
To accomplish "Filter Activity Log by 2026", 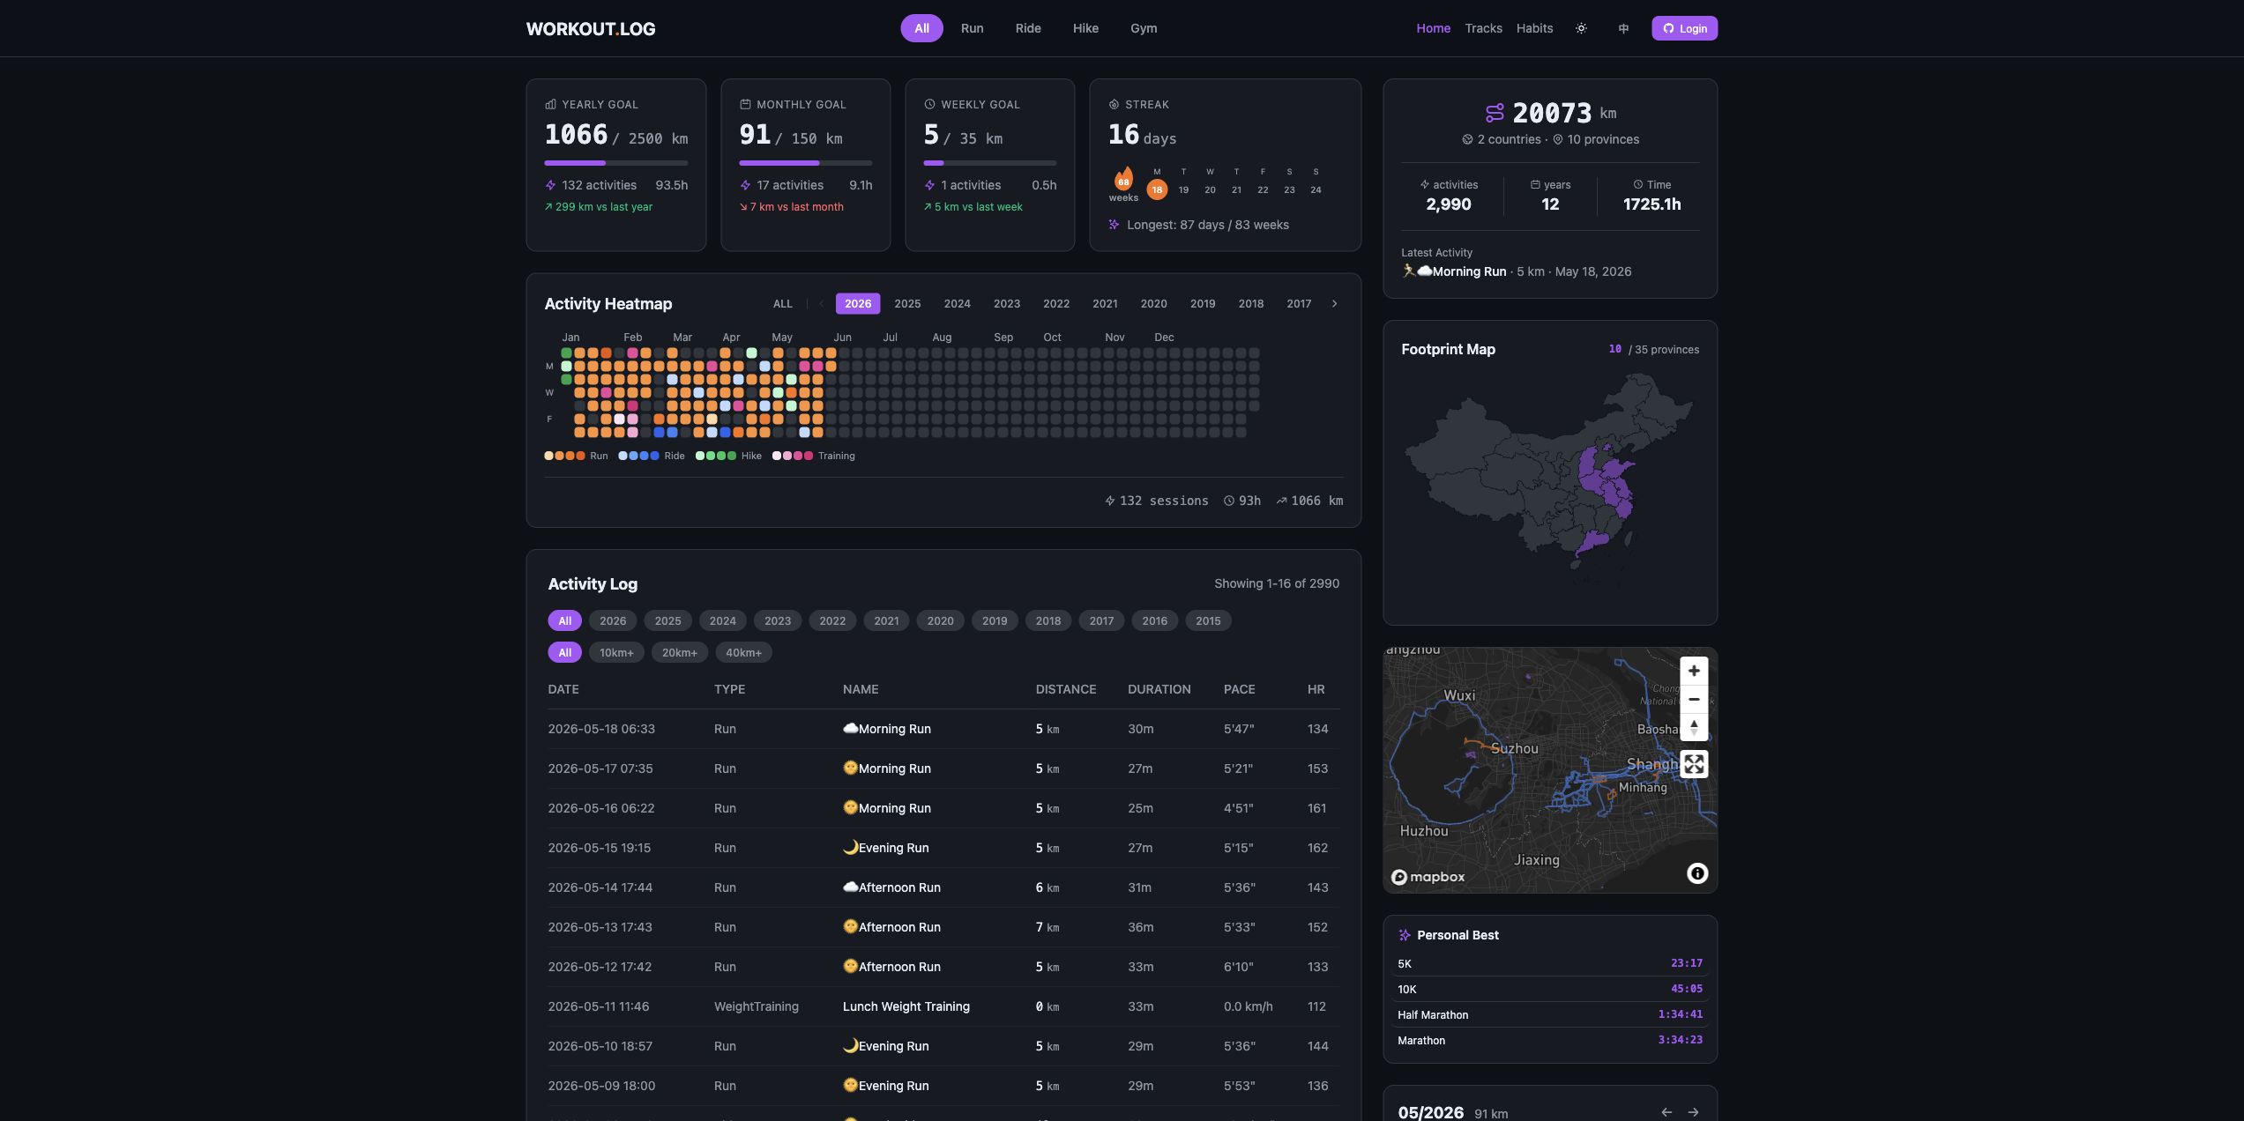I will [x=613, y=620].
